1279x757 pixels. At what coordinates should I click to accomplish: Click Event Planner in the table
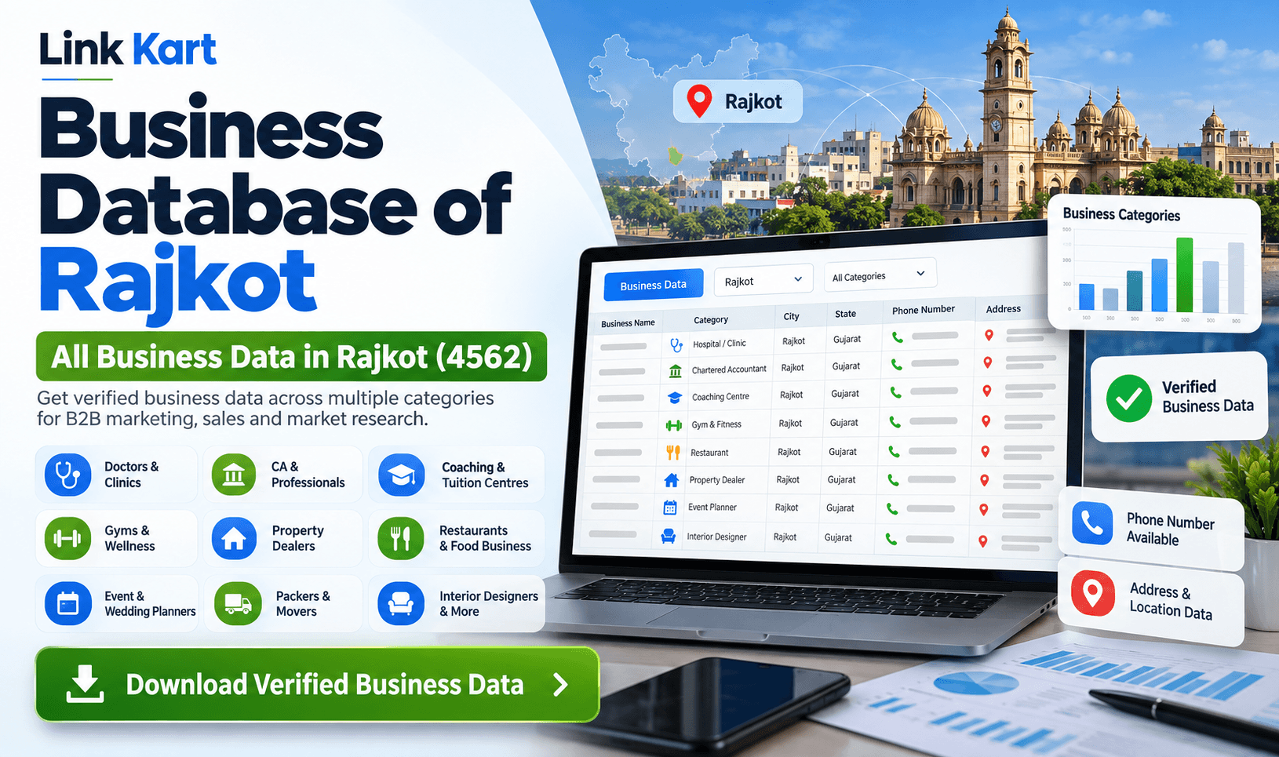[x=712, y=508]
